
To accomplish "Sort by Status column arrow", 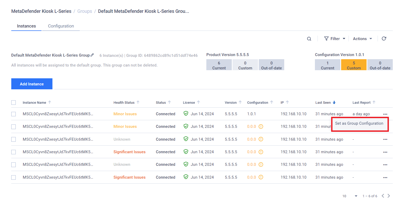I will click(x=169, y=102).
